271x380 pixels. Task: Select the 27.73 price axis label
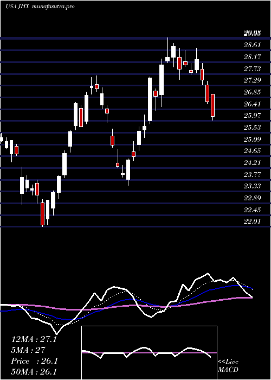click(252, 69)
